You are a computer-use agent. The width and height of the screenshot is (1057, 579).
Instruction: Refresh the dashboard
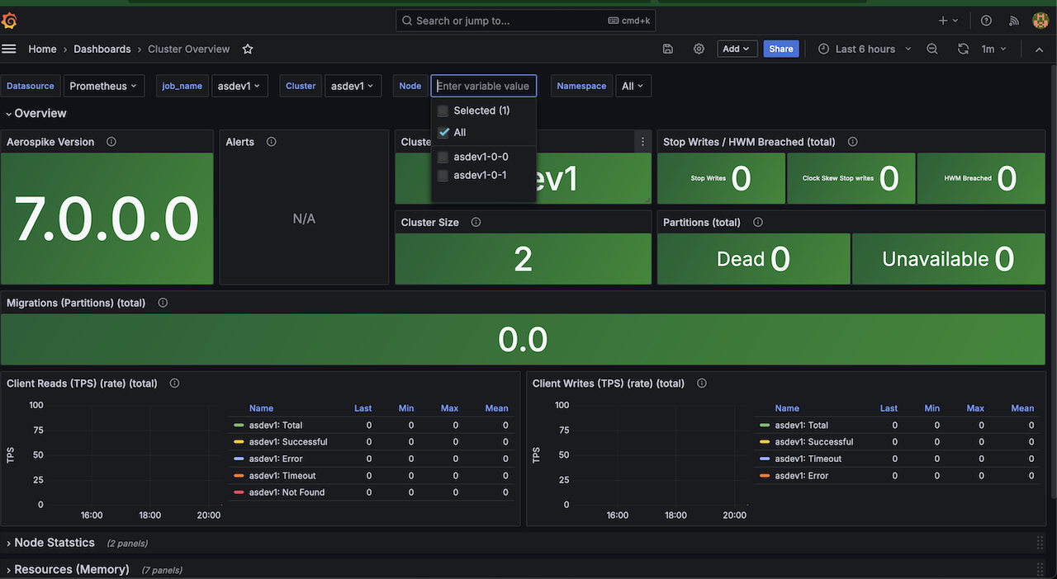(x=963, y=49)
